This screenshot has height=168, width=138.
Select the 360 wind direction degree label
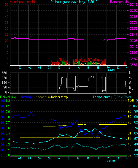4,73
